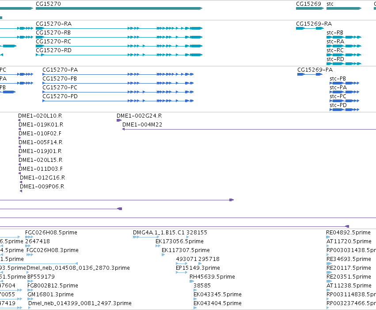Click BAC end DME1-010F02.F
376x310 pixels.
click(40, 134)
